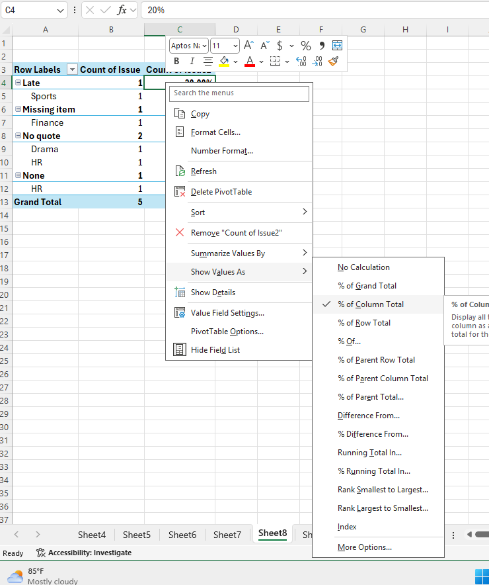Click Accessibility: Investigate status
The image size is (489, 585).
pyautogui.click(x=84, y=553)
